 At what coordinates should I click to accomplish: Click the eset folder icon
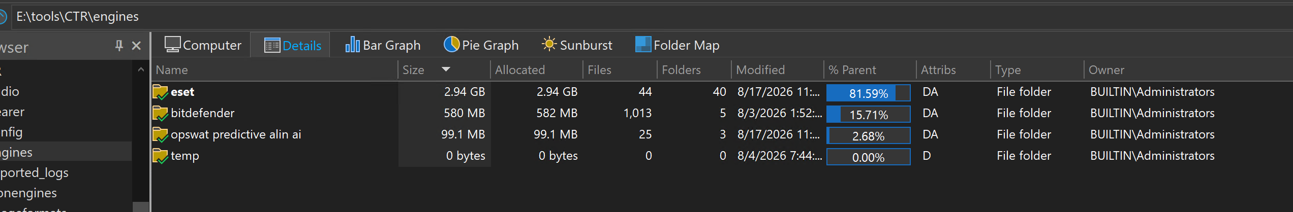(160, 92)
